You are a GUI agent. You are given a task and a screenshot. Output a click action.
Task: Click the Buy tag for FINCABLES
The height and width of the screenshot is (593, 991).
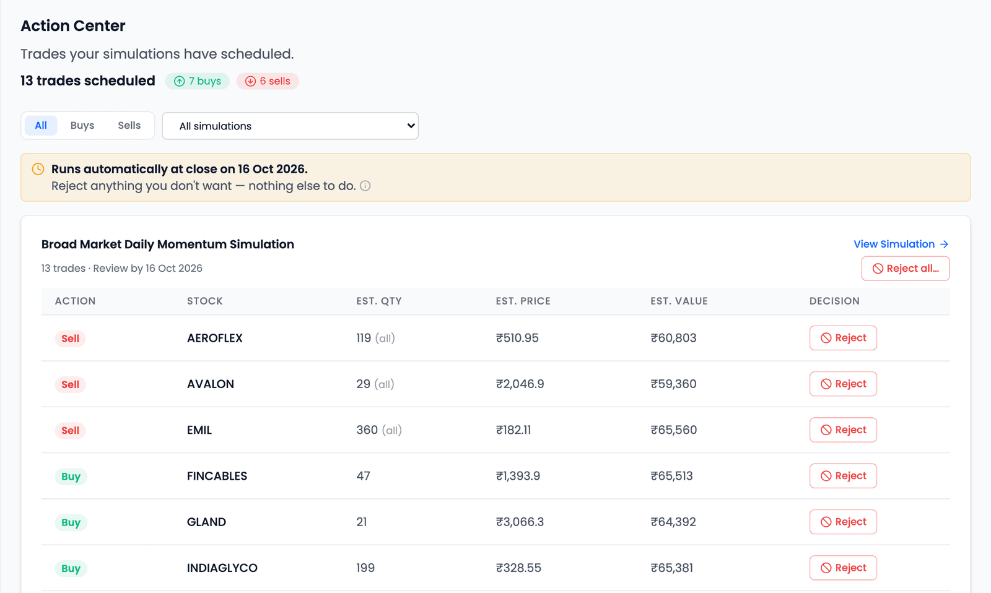[x=71, y=477]
